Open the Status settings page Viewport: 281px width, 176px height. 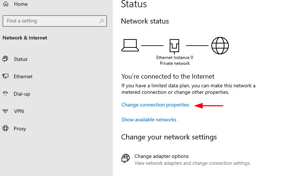(21, 59)
